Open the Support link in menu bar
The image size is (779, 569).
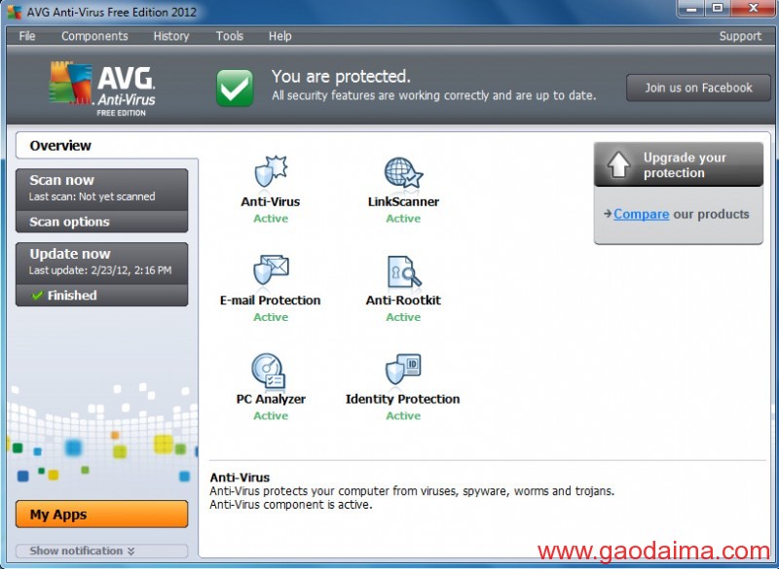click(740, 36)
